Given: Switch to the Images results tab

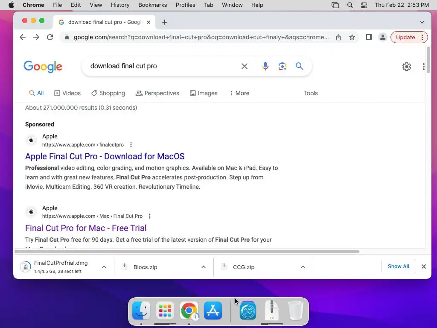Looking at the screenshot, I should 204,93.
